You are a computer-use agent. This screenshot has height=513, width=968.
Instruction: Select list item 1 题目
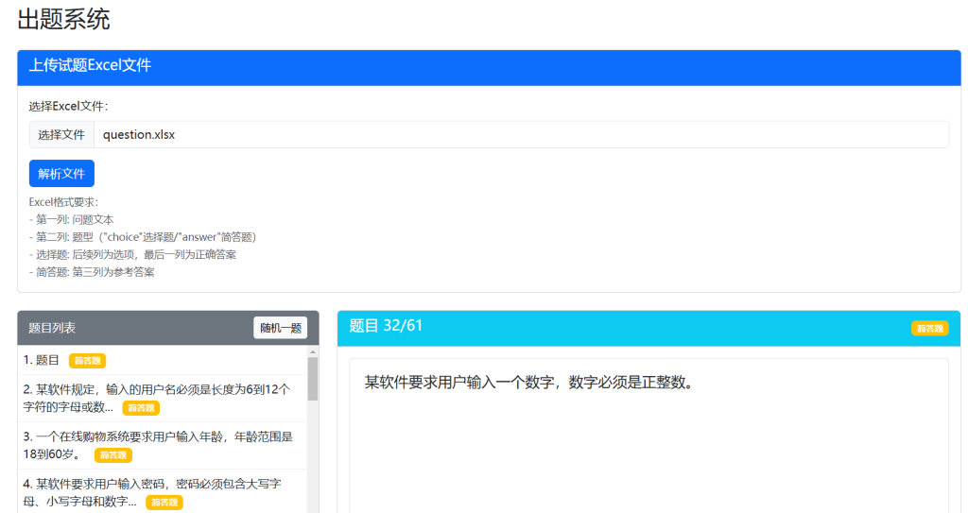(42, 360)
